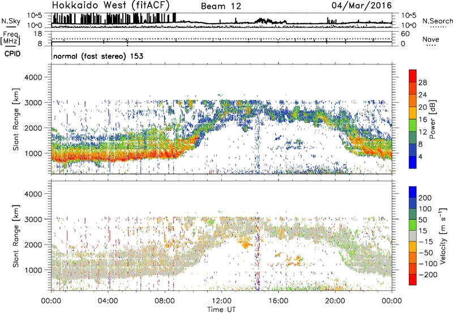This screenshot has height=313, width=453.
Task: Click the 'N.Sky' legend label
Action: click(x=11, y=21)
